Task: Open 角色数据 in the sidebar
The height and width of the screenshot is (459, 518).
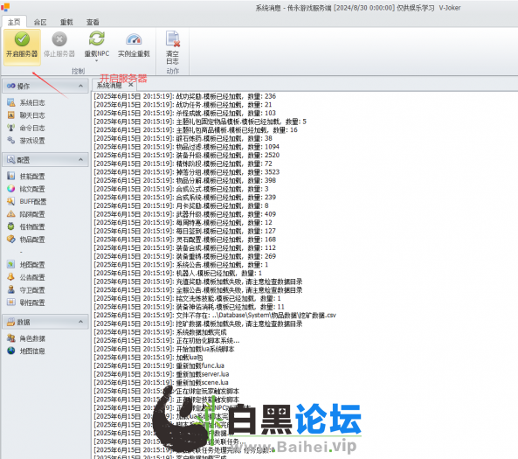Action: tap(25, 338)
